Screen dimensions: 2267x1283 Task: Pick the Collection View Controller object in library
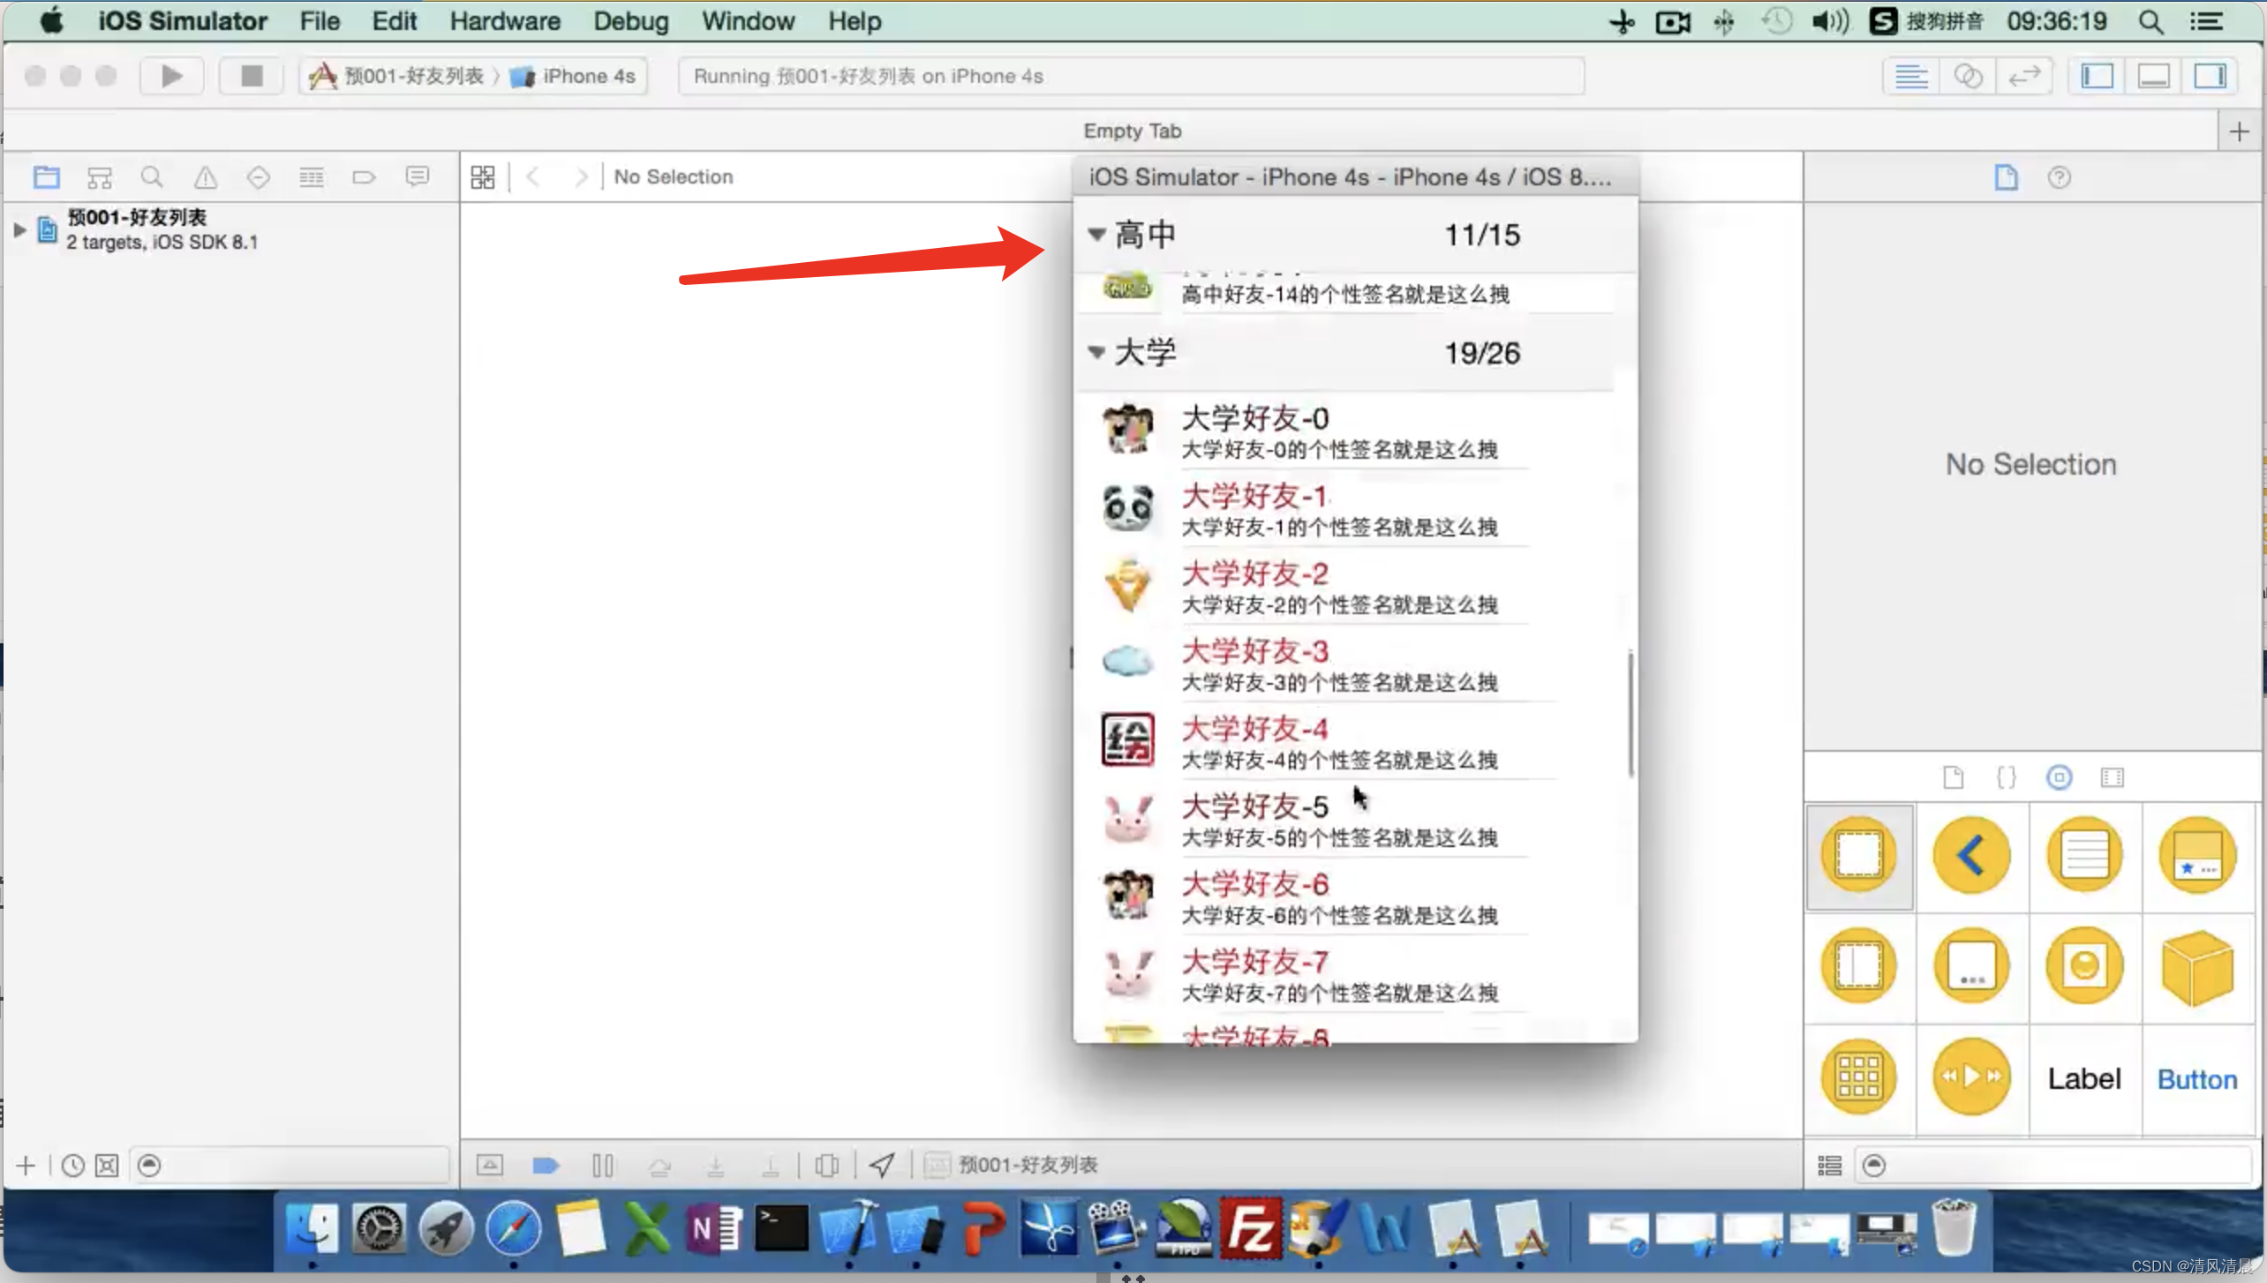click(1859, 1077)
